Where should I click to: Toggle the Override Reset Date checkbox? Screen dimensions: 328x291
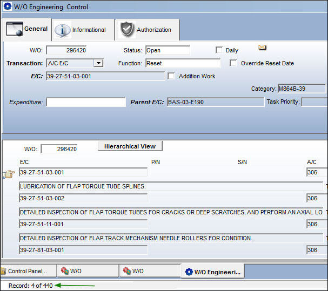tap(233, 63)
